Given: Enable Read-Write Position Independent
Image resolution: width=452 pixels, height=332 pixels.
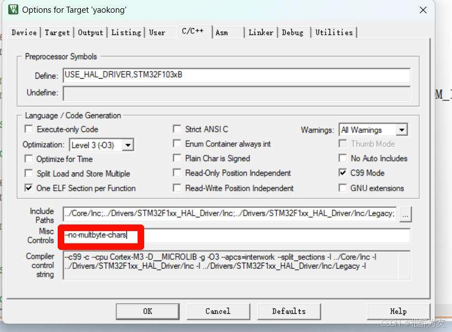Looking at the screenshot, I should coord(177,188).
